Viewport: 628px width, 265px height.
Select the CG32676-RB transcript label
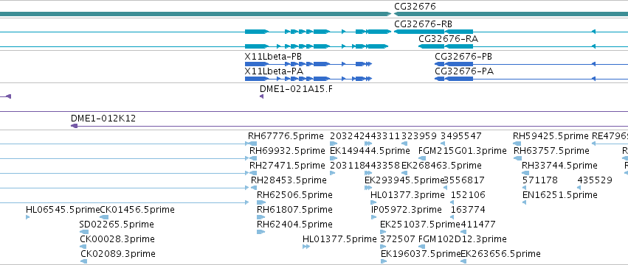click(423, 24)
